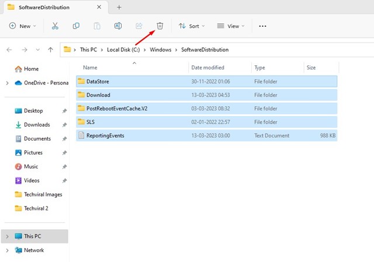Click the Share icon in toolbar
The height and width of the screenshot is (262, 374).
[x=139, y=26]
